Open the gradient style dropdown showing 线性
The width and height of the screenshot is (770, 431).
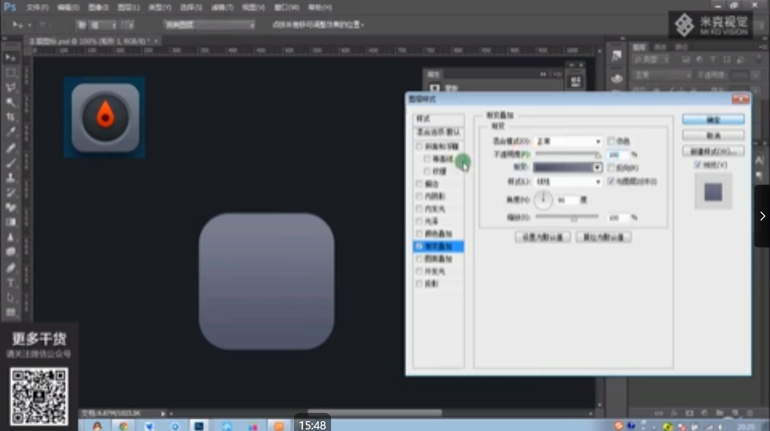tap(568, 181)
